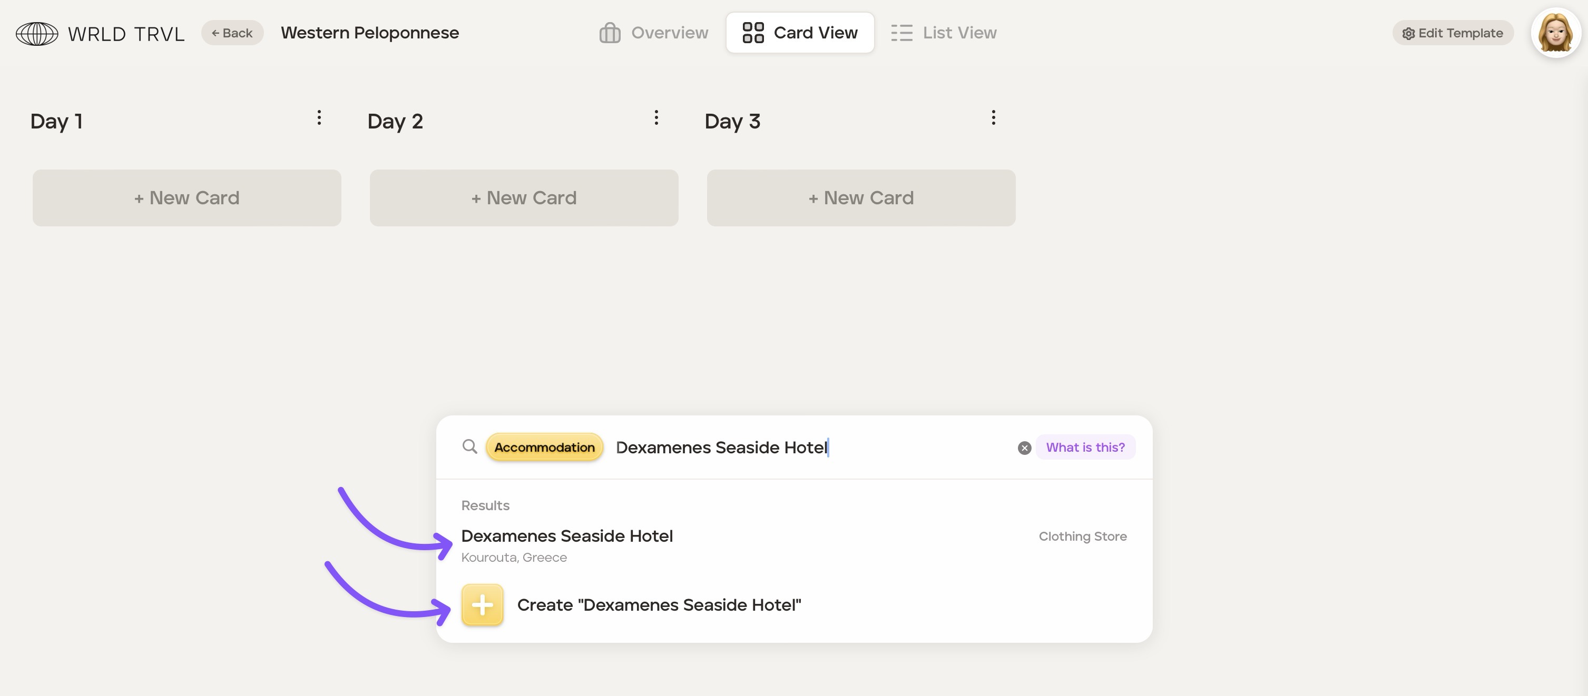Clear the search text with X icon

pyautogui.click(x=1024, y=448)
